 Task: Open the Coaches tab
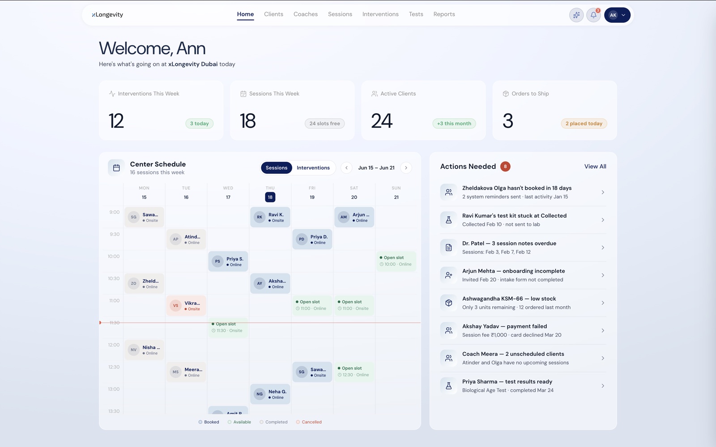click(306, 14)
